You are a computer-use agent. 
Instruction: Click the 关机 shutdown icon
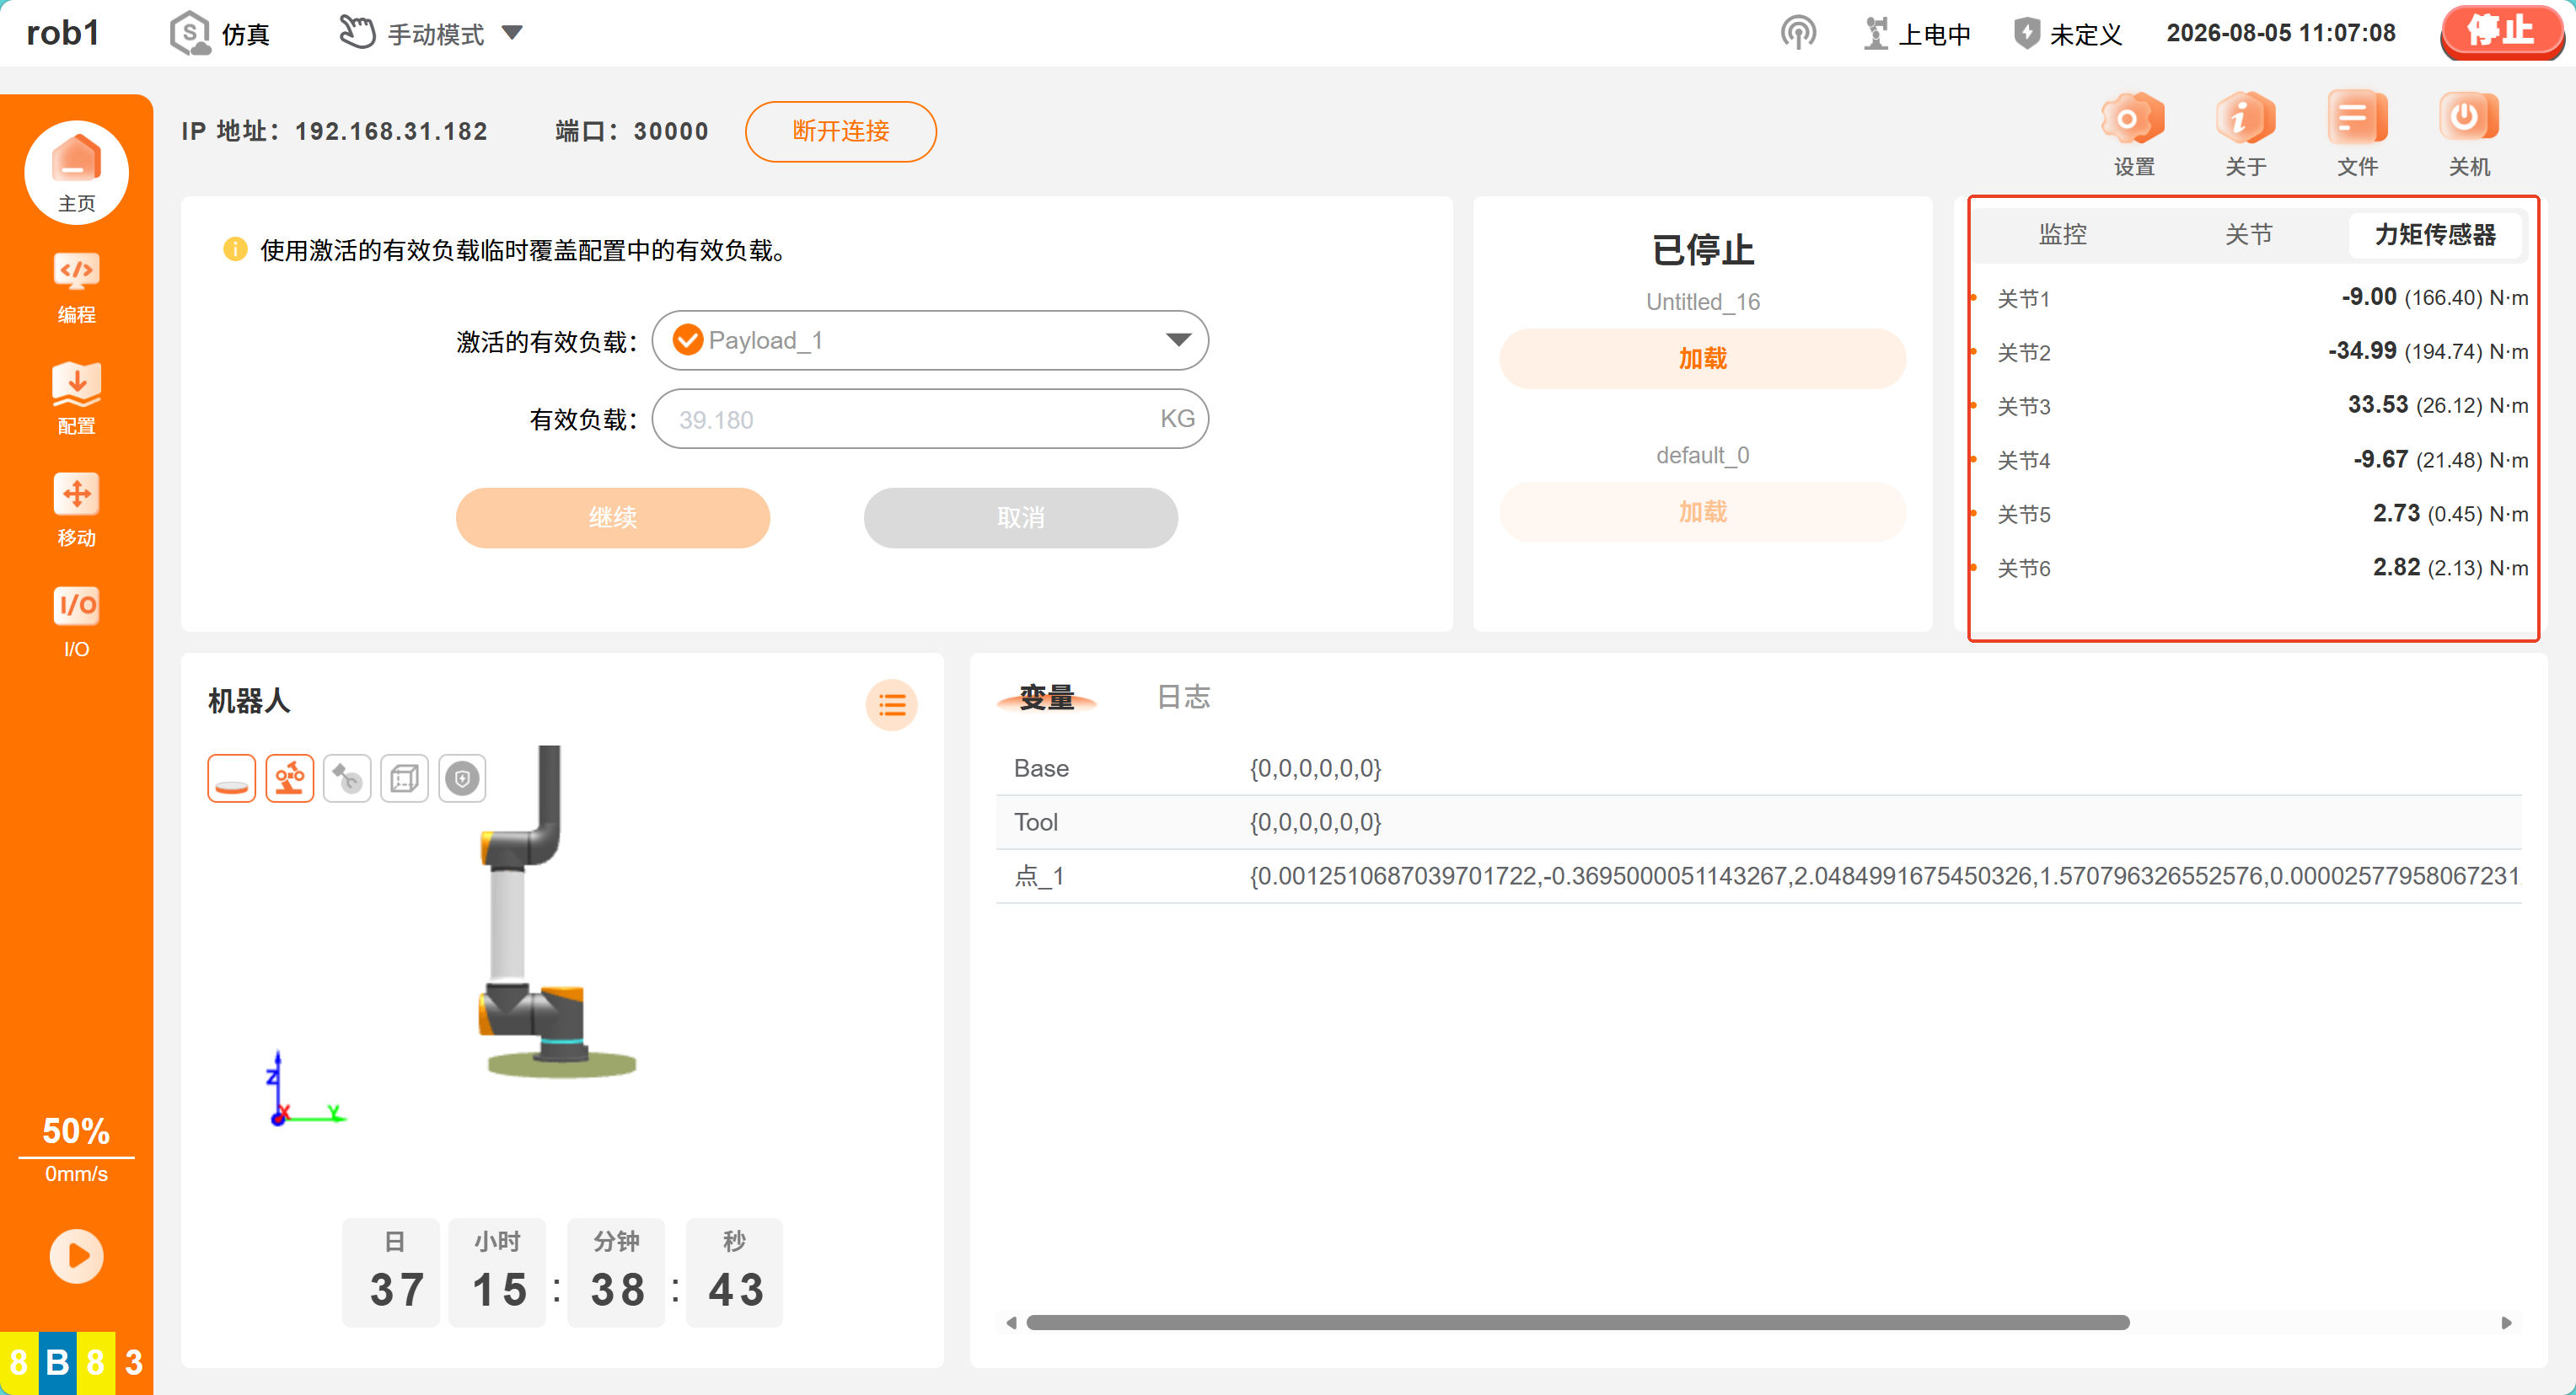pyautogui.click(x=2469, y=135)
